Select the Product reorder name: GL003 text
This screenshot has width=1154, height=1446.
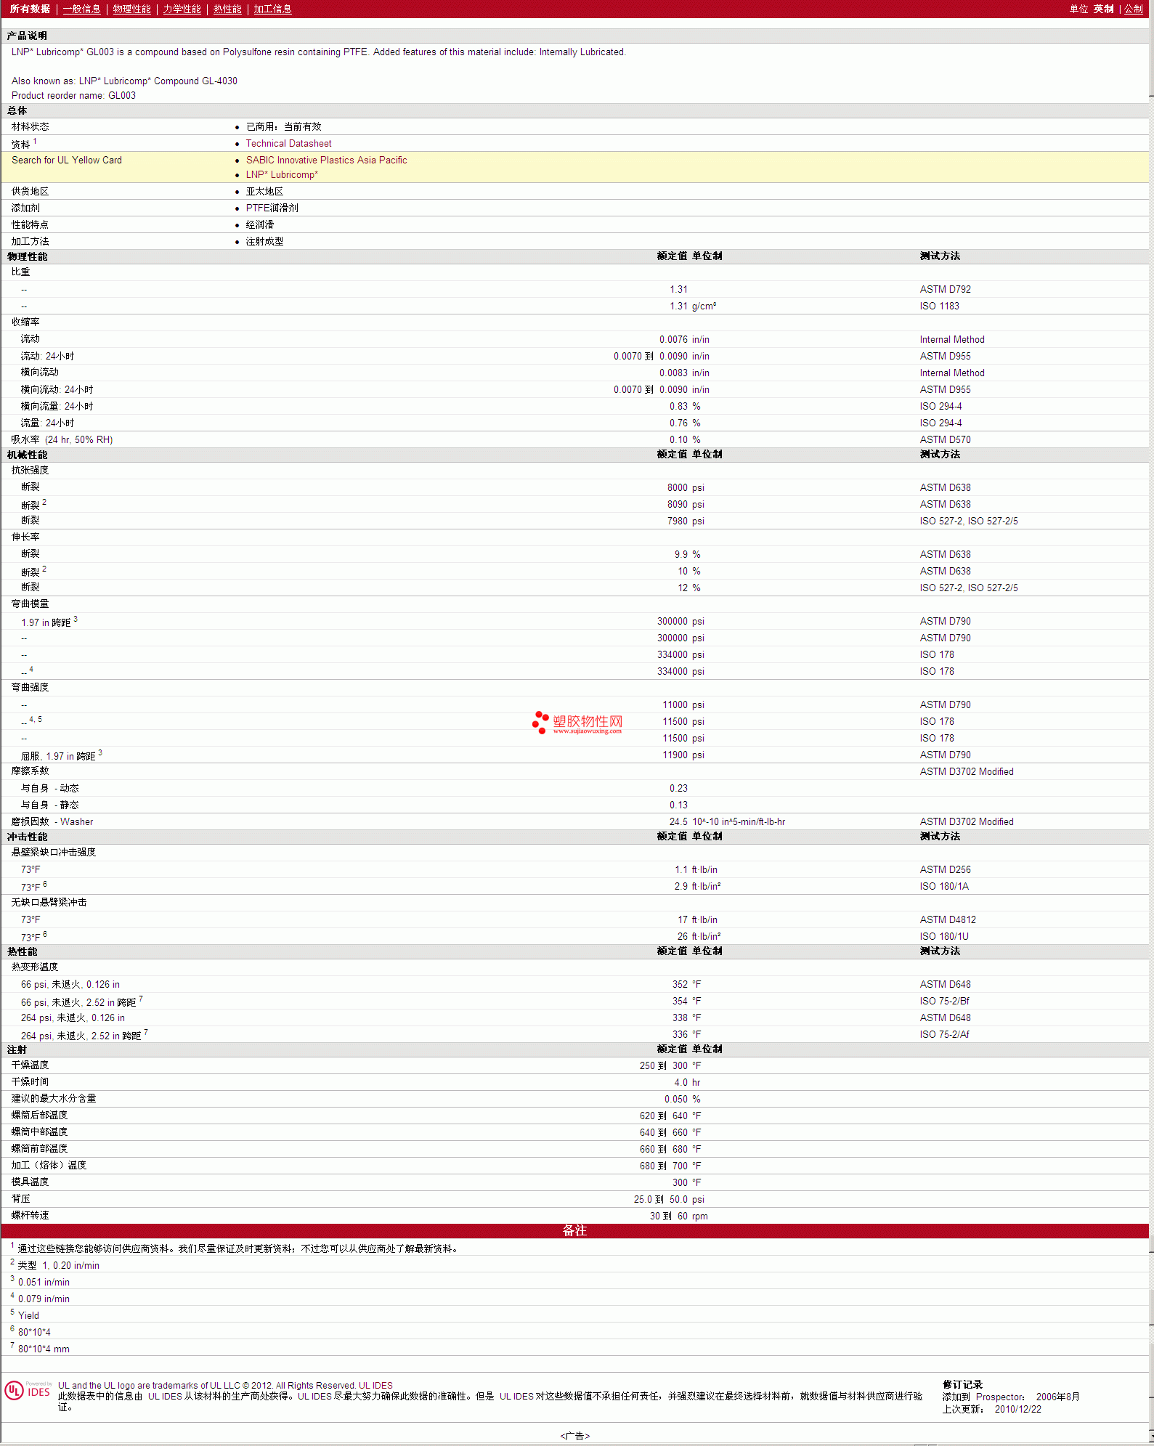point(73,96)
